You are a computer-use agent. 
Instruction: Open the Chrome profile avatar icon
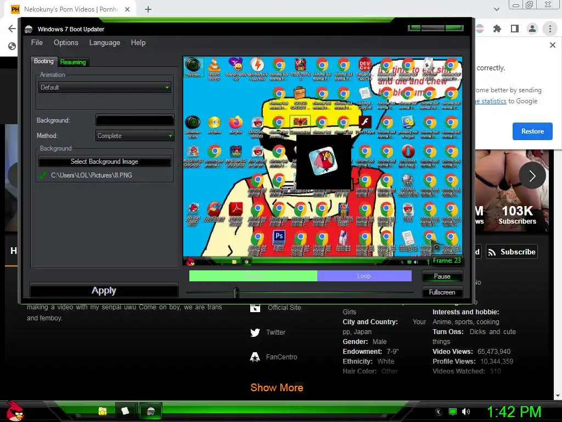[x=532, y=29]
